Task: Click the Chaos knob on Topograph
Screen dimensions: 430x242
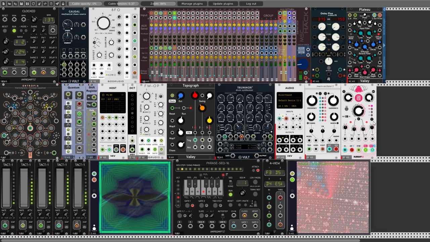Action: (180, 145)
